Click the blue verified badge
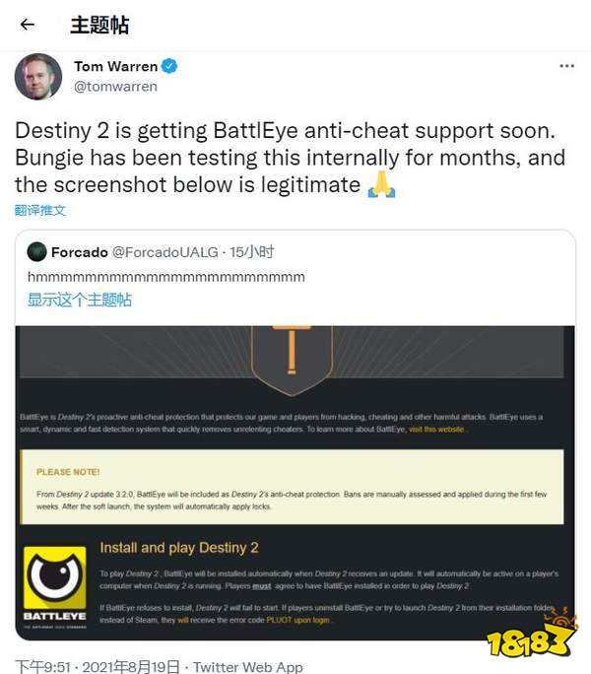Viewport: 591px width, 674px height. coord(168,66)
